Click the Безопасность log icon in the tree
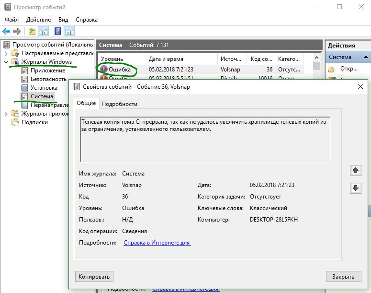 [24, 79]
